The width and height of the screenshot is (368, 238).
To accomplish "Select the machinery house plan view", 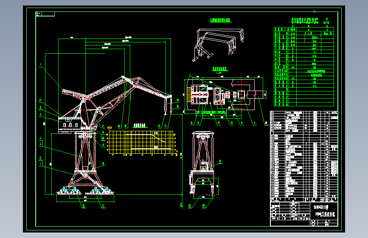I will tap(225, 94).
